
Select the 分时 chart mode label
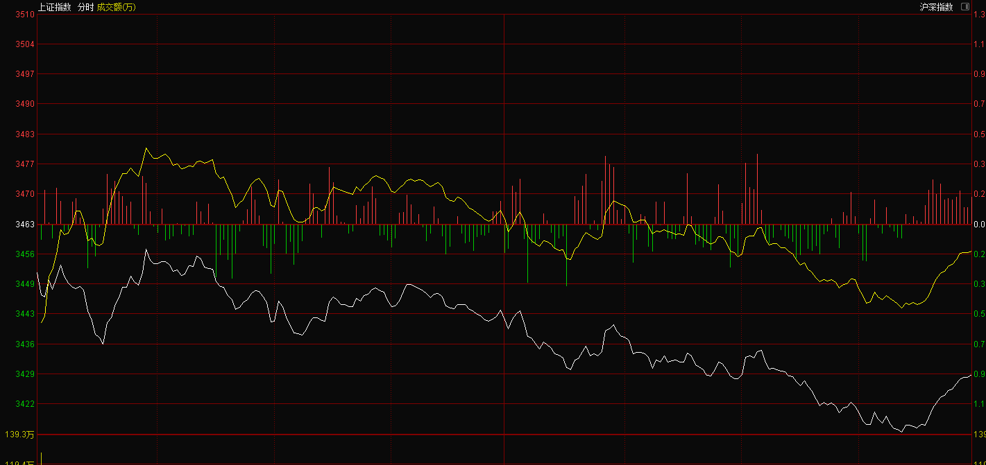point(85,7)
